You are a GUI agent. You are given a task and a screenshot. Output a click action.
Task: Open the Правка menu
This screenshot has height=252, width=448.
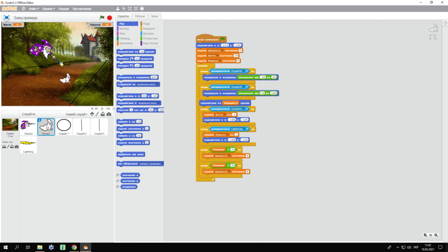[49, 9]
